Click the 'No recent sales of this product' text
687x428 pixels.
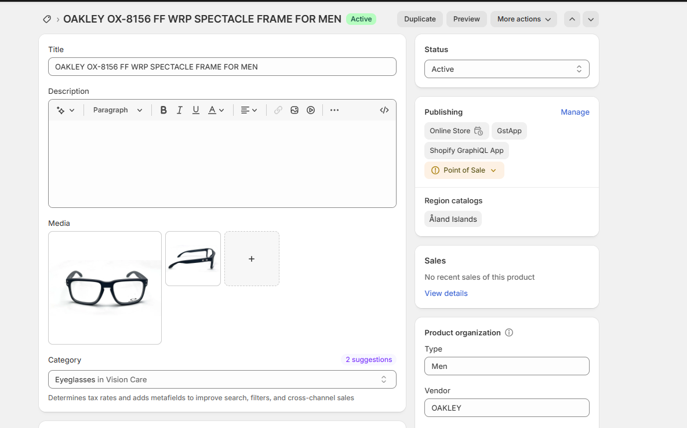pyautogui.click(x=479, y=277)
